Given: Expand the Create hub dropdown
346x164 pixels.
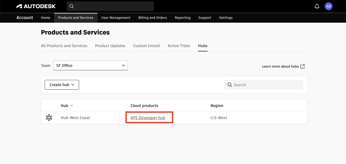Looking at the screenshot, I should click(62, 85).
